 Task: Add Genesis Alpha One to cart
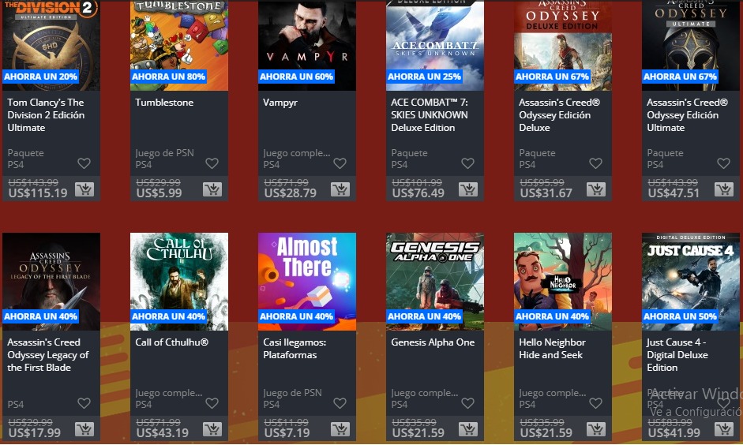[x=467, y=429]
